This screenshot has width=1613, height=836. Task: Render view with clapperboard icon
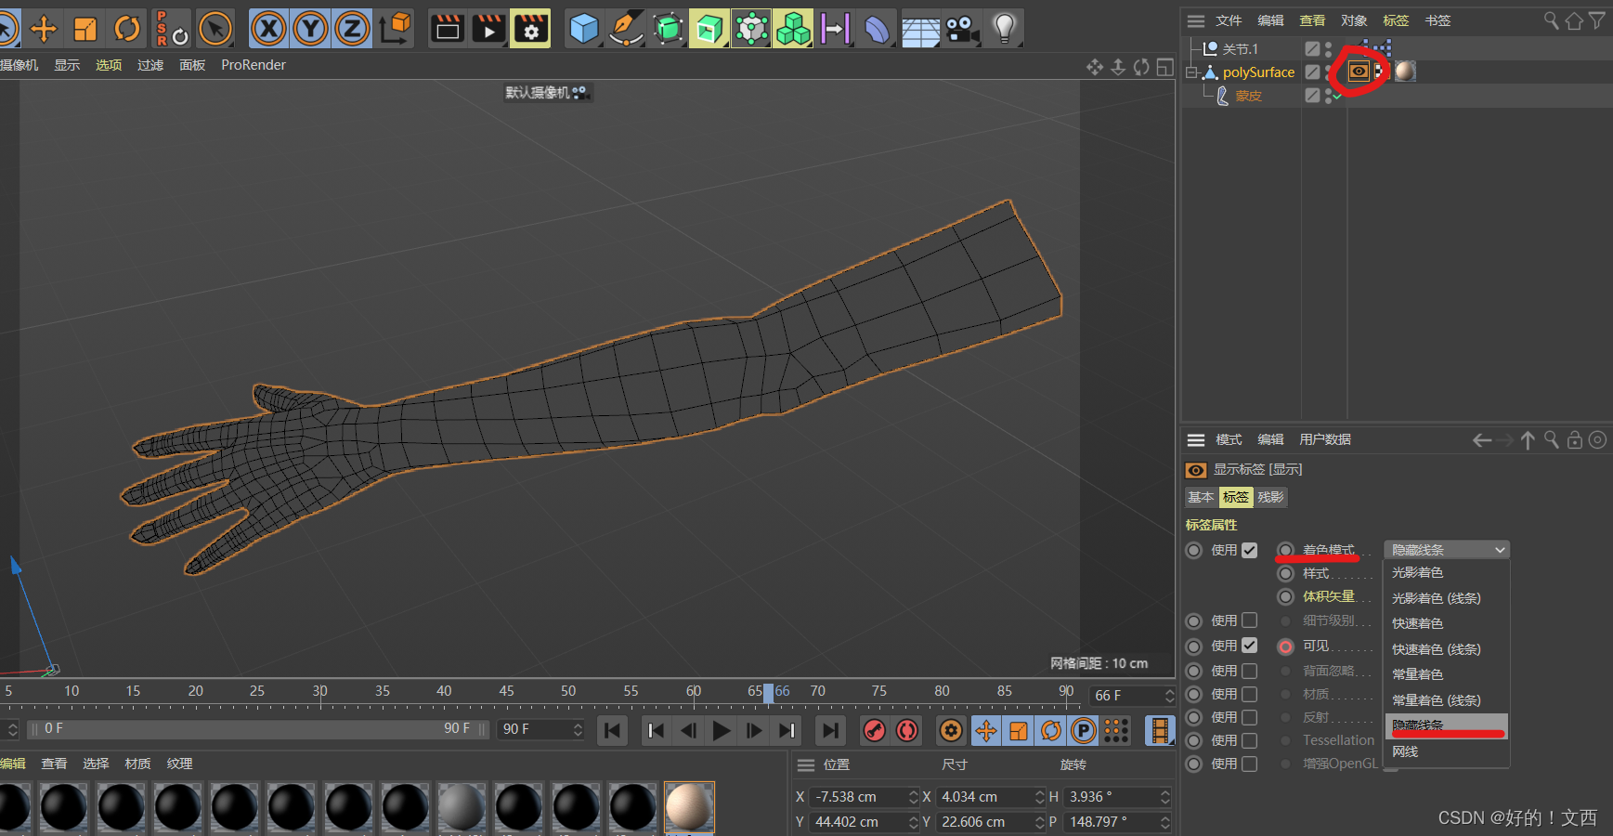coord(448,29)
